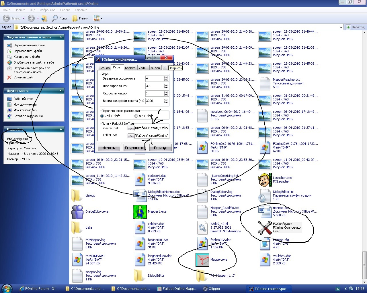367x293 pixels.
Task: Select the Launcher.exe Vault Boy icon
Action: point(265,179)
